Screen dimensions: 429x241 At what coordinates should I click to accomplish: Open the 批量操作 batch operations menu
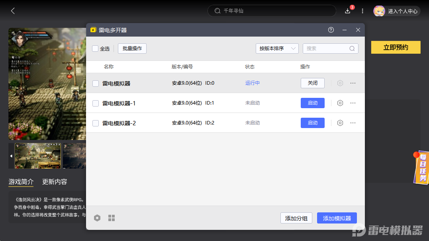pos(132,49)
